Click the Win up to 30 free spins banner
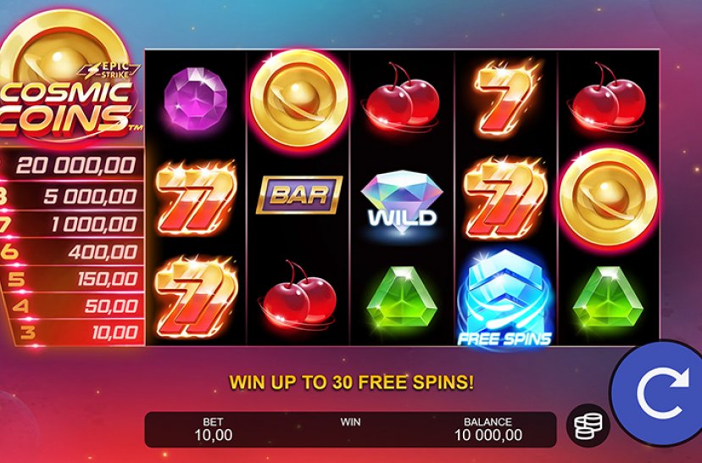Viewport: 702px width, 463px height. point(351,382)
